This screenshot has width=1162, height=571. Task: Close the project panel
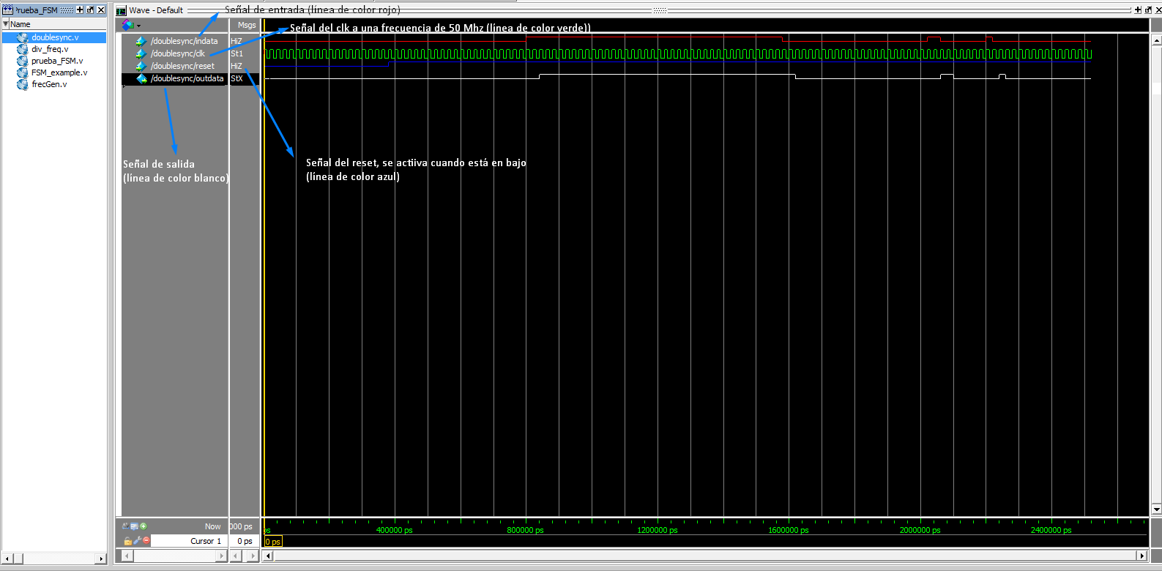pyautogui.click(x=101, y=10)
